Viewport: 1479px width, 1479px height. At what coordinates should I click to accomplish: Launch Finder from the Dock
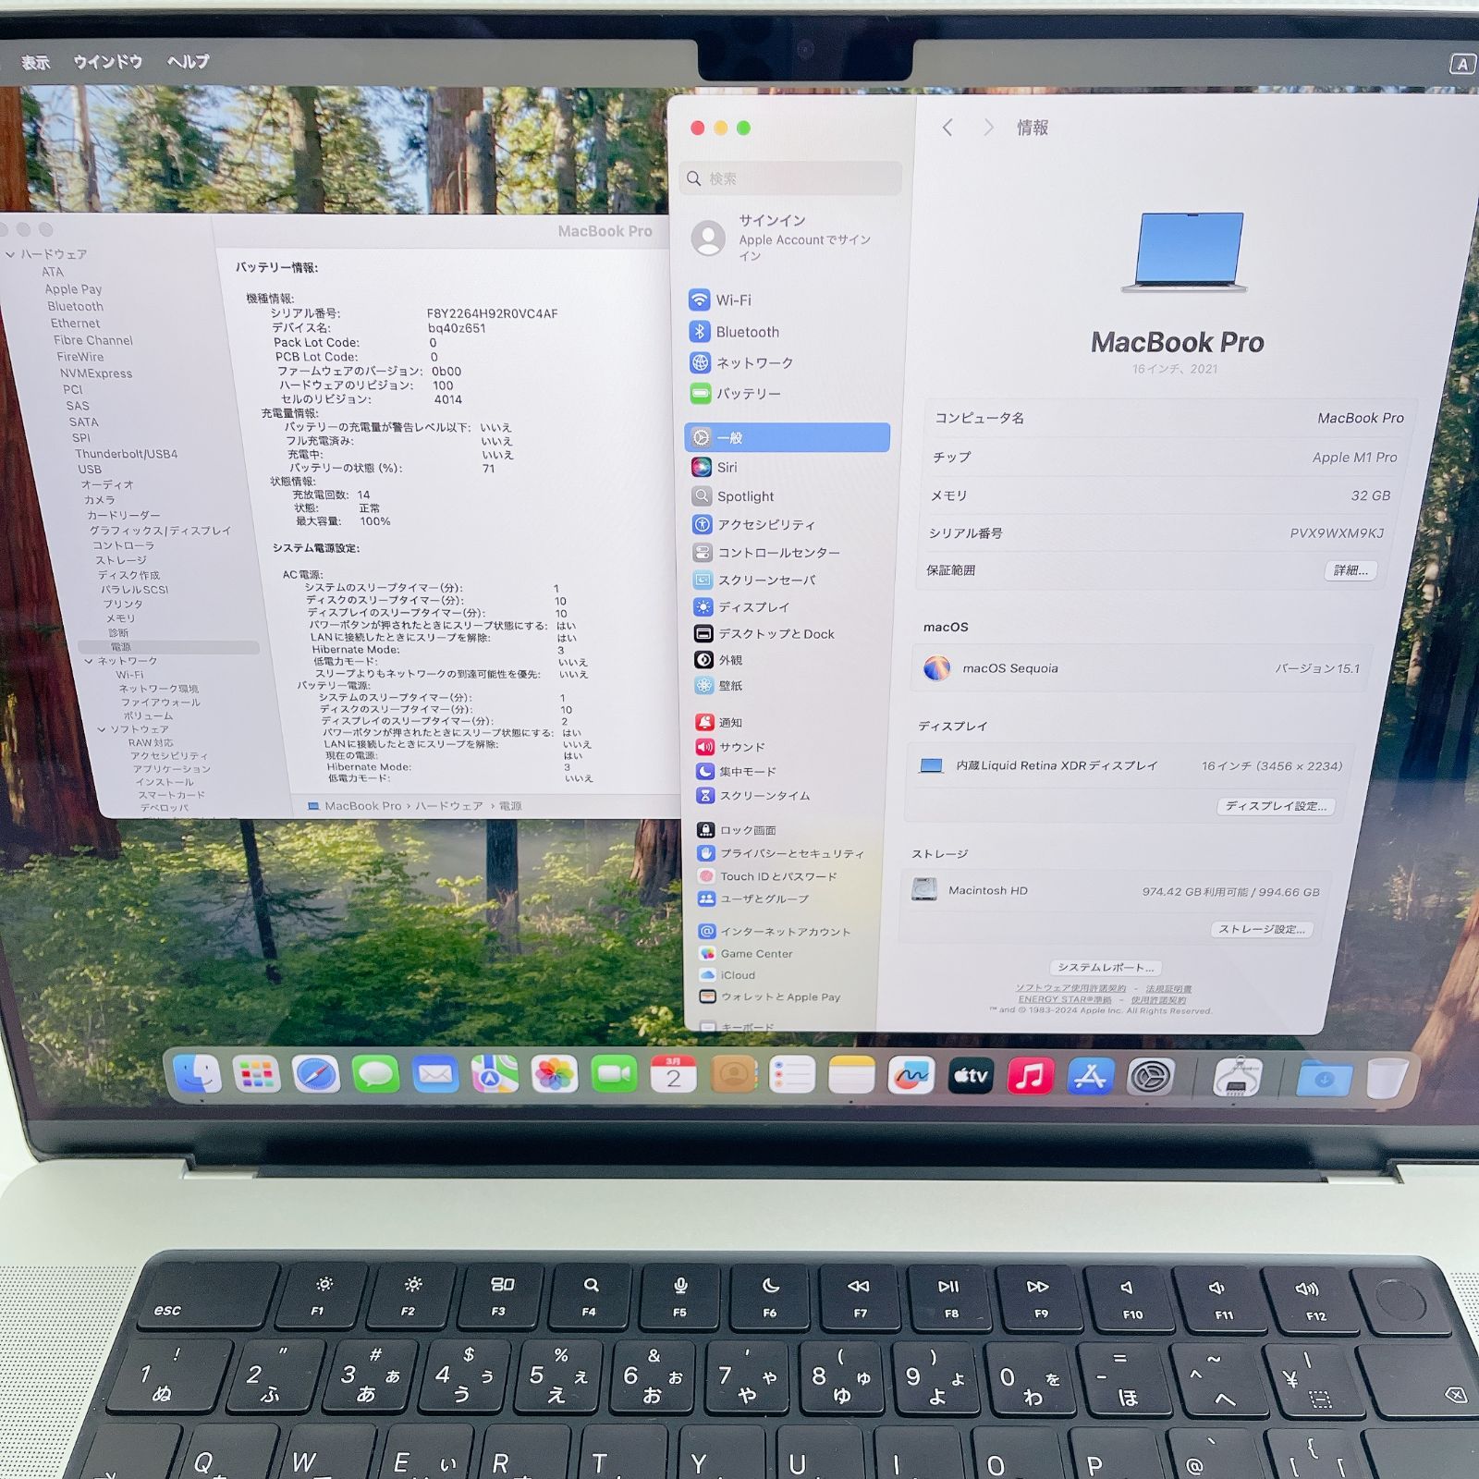[x=197, y=1073]
